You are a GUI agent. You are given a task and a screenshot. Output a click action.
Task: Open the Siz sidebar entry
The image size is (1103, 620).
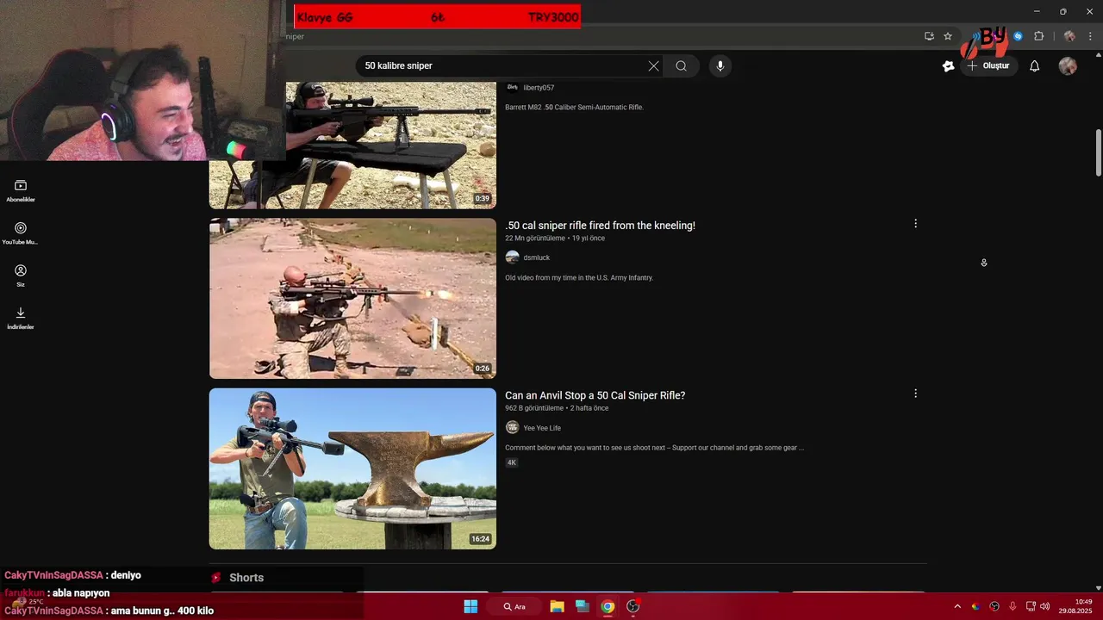[21, 276]
